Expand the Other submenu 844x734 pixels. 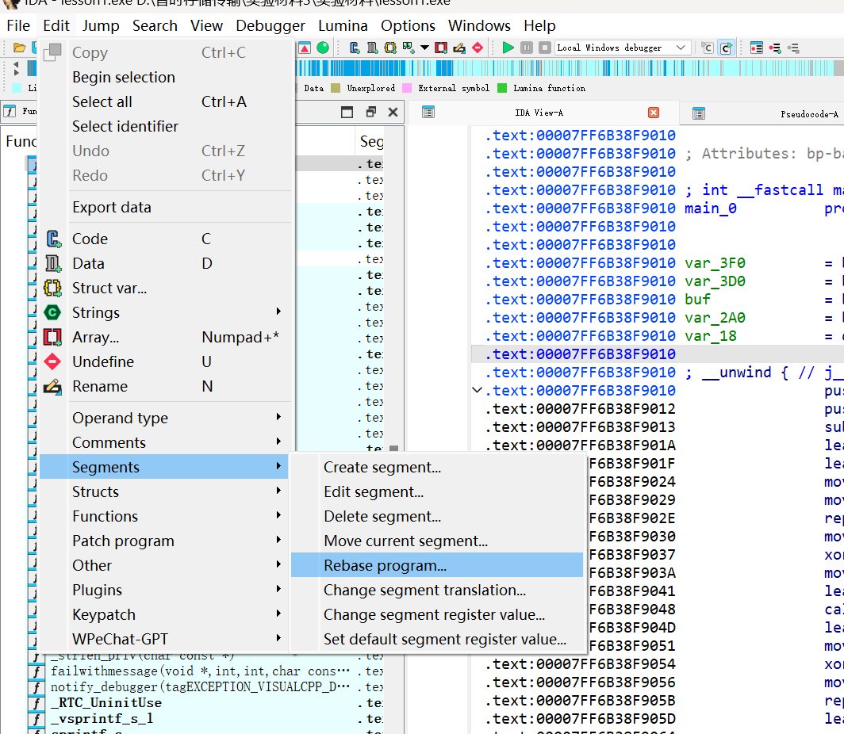[164, 565]
